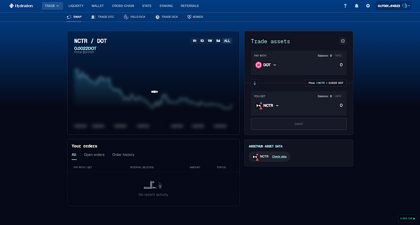This screenshot has height=225, width=420.
Task: Set chart range to 1D
Action: (x=202, y=41)
